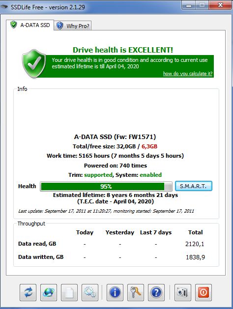Click the large green shield checkmark
This screenshot has width=233, height=309.
pos(34,63)
